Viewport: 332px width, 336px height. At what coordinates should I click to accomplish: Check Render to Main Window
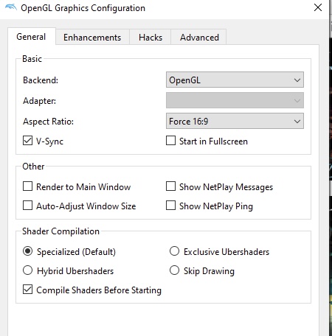27,186
